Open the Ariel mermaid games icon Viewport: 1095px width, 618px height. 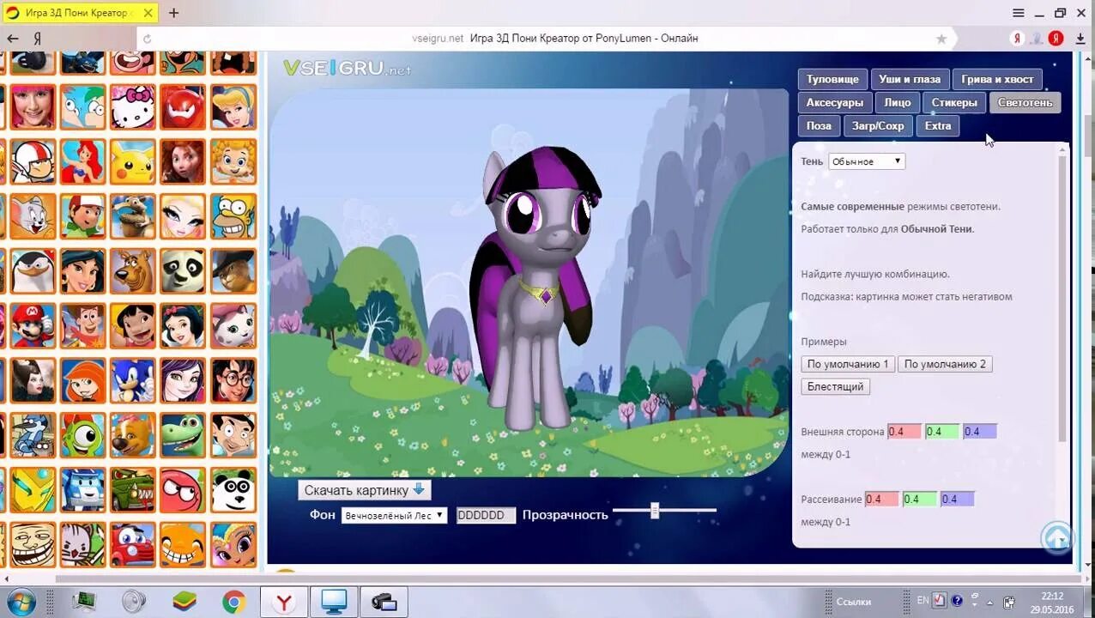(83, 161)
